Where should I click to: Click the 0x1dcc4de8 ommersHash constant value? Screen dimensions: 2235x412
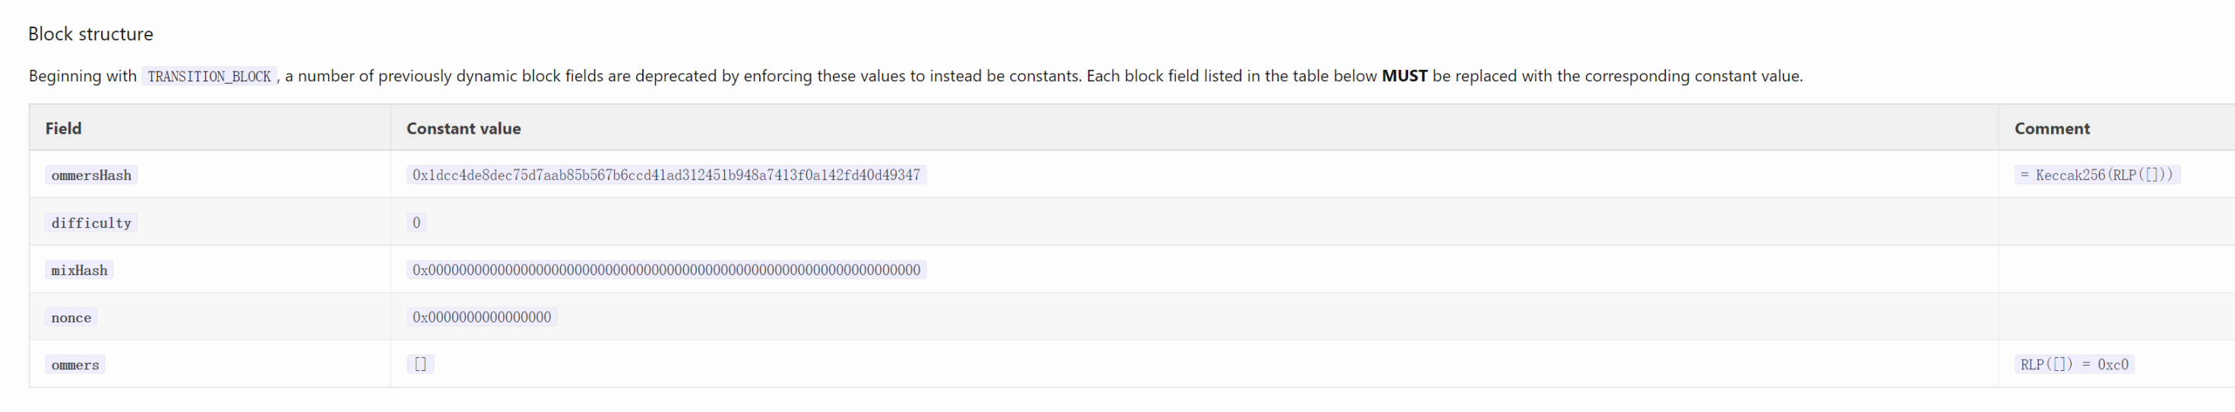click(666, 175)
